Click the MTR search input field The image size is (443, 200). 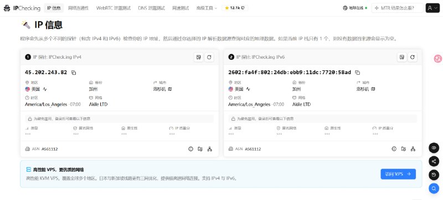click(397, 8)
